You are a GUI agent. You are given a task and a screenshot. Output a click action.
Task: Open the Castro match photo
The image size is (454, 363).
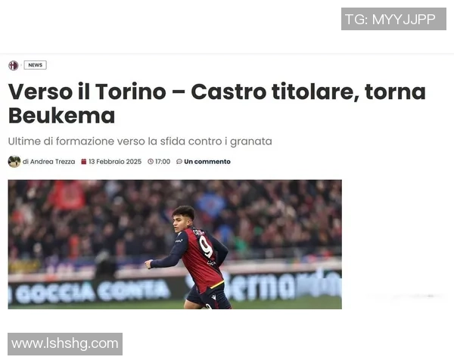click(175, 244)
